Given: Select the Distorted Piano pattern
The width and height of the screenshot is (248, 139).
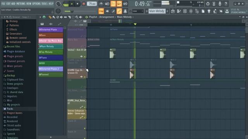Looking at the screenshot, I should (x=51, y=30).
